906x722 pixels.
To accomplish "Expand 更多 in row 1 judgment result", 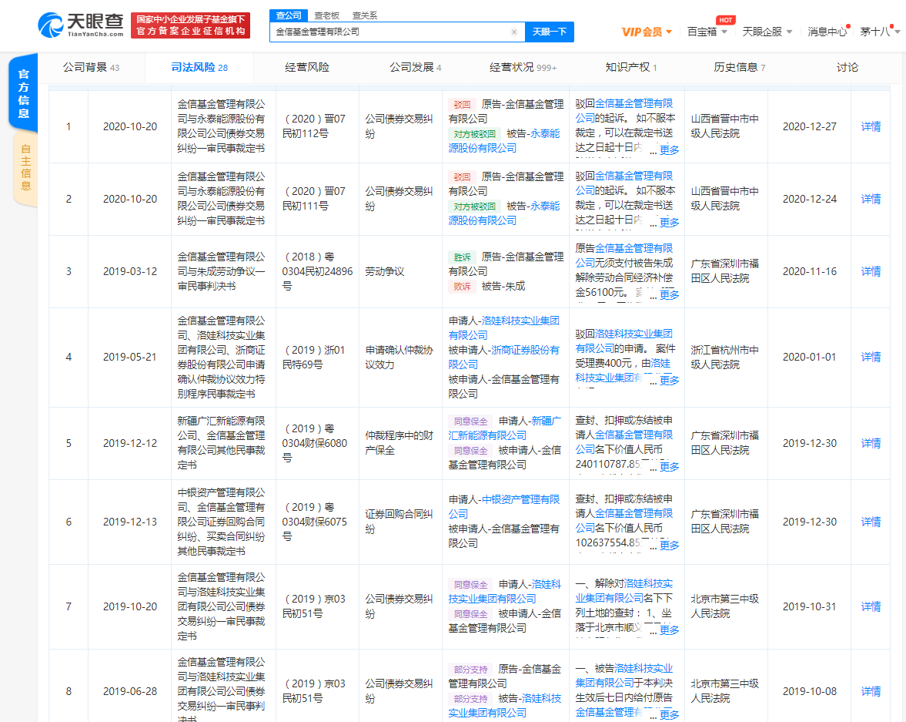I will pos(669,149).
